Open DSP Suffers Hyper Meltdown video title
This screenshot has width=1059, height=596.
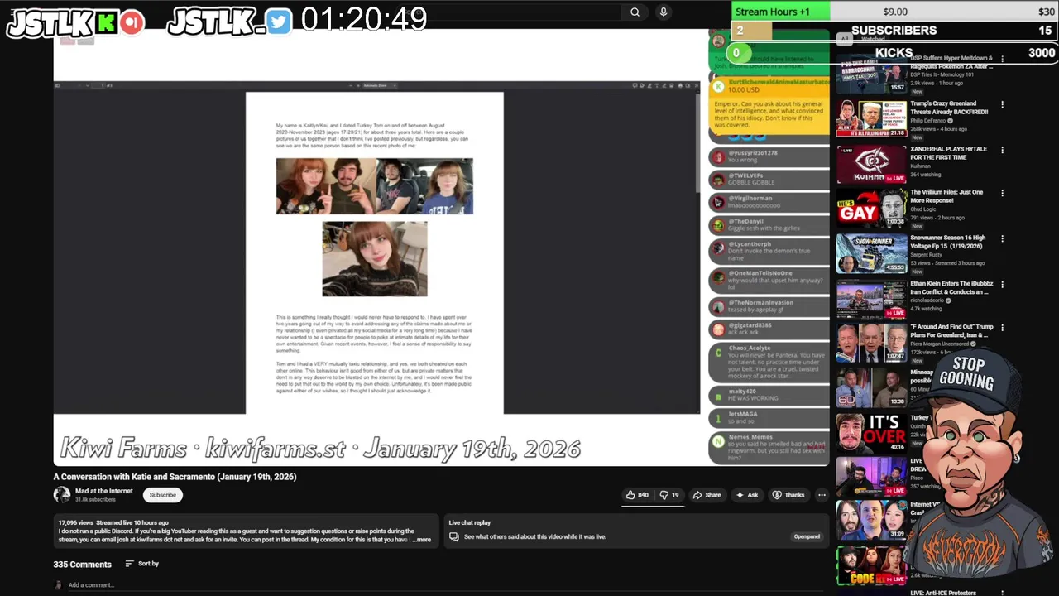pyautogui.click(x=951, y=62)
